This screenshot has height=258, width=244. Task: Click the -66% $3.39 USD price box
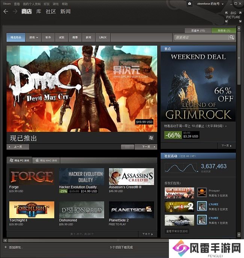[x=182, y=135]
